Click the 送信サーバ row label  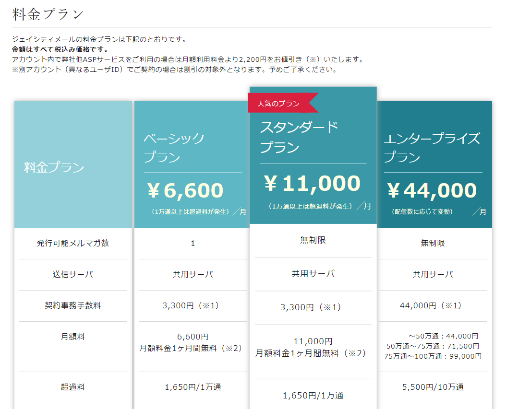click(x=73, y=275)
